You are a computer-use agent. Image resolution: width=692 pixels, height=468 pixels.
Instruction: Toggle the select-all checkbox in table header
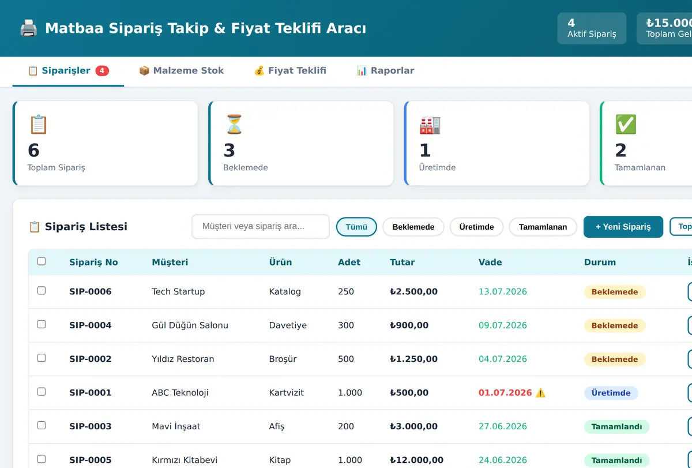(42, 261)
